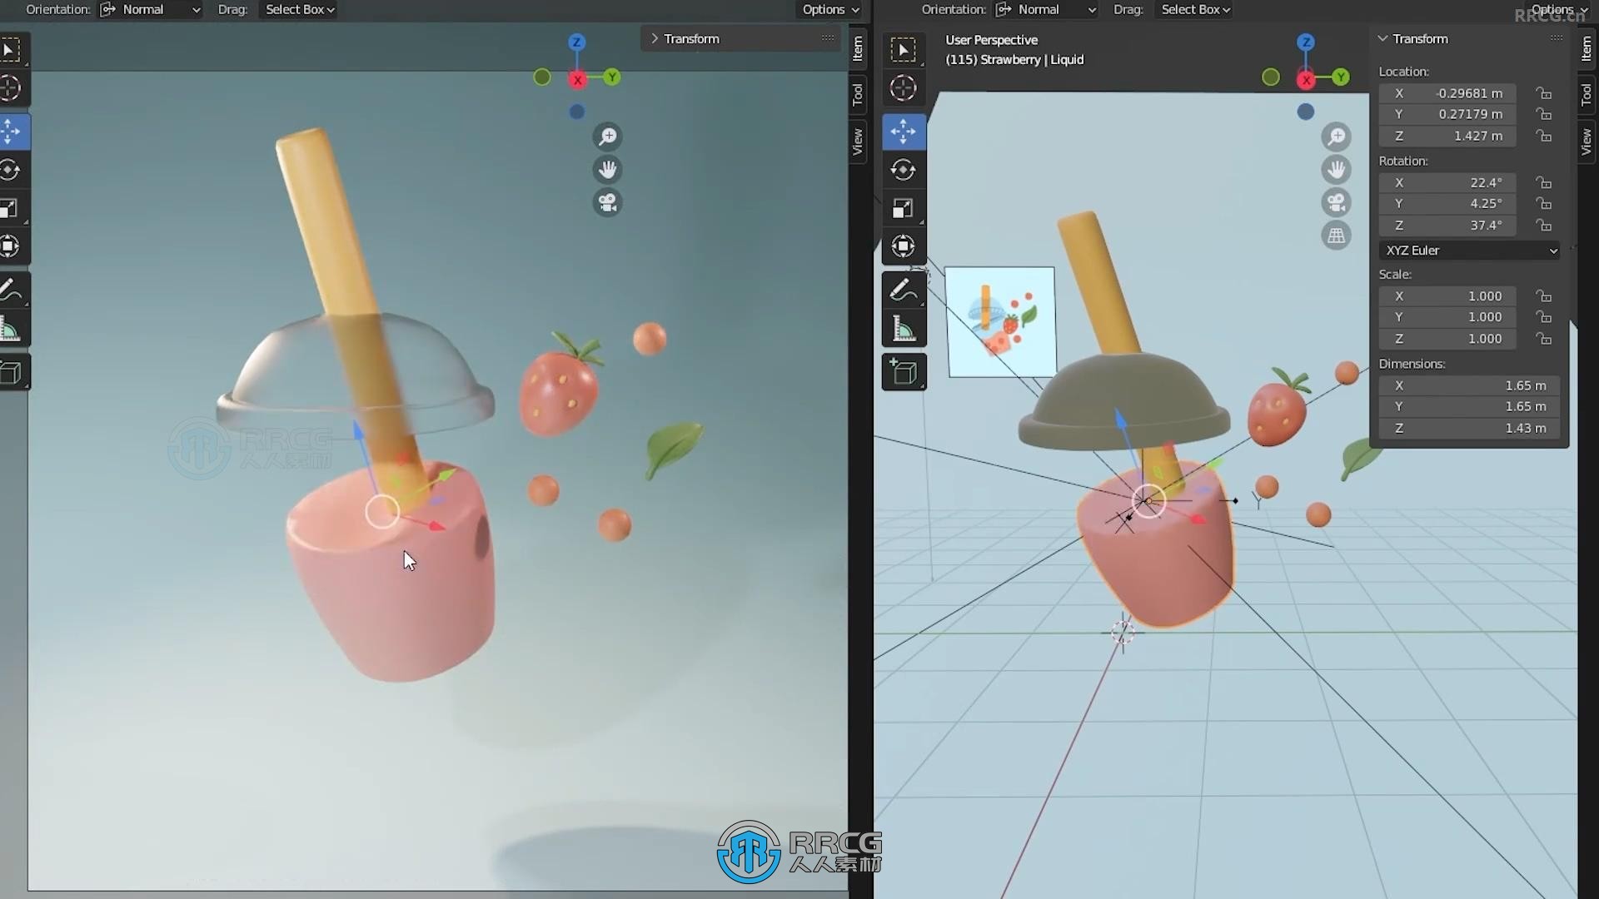Open Options dropdown in left viewport
The width and height of the screenshot is (1599, 899).
[829, 10]
